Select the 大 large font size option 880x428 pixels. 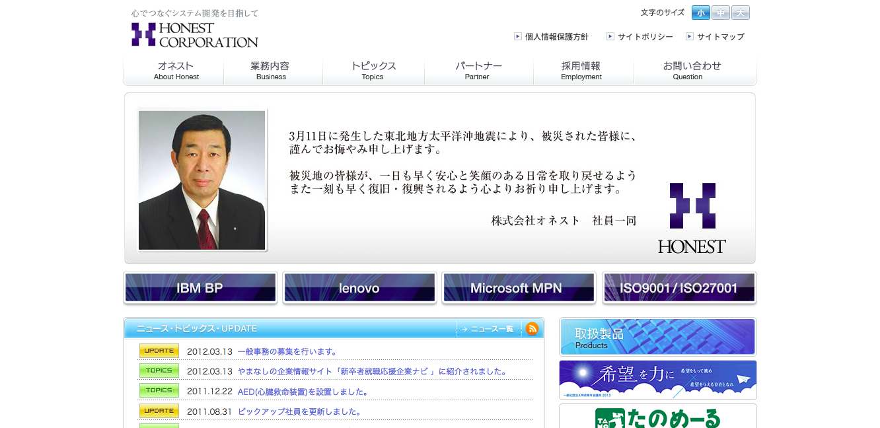click(740, 12)
